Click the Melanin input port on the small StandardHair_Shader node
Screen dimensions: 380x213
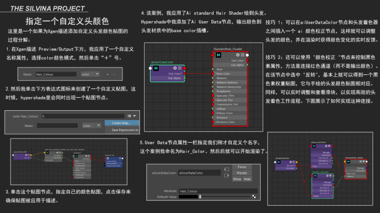345,177
